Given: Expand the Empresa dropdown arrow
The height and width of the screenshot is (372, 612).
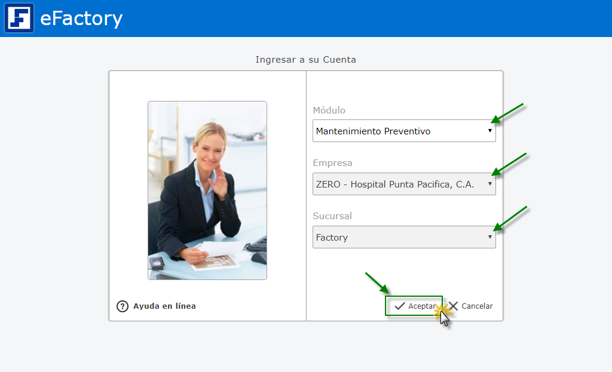Looking at the screenshot, I should point(490,184).
